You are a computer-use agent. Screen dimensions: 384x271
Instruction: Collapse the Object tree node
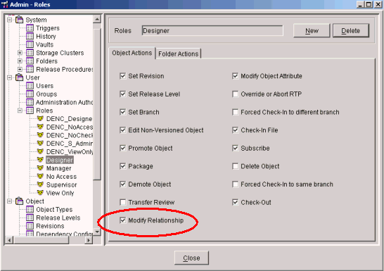point(10,201)
